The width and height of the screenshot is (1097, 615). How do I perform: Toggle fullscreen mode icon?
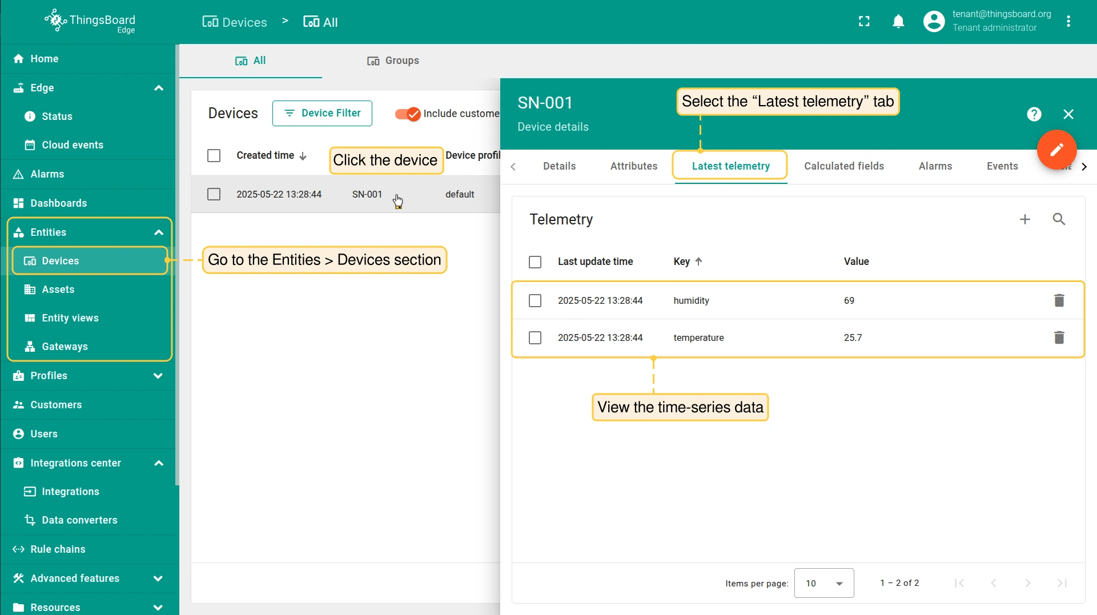point(864,22)
